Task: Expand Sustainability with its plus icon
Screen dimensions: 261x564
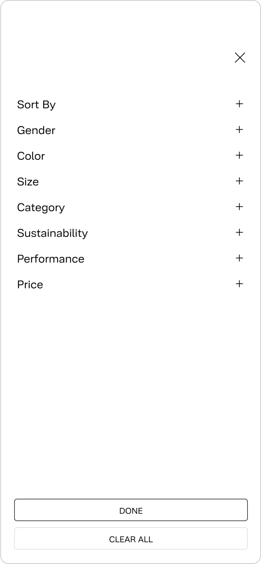Action: 239,233
